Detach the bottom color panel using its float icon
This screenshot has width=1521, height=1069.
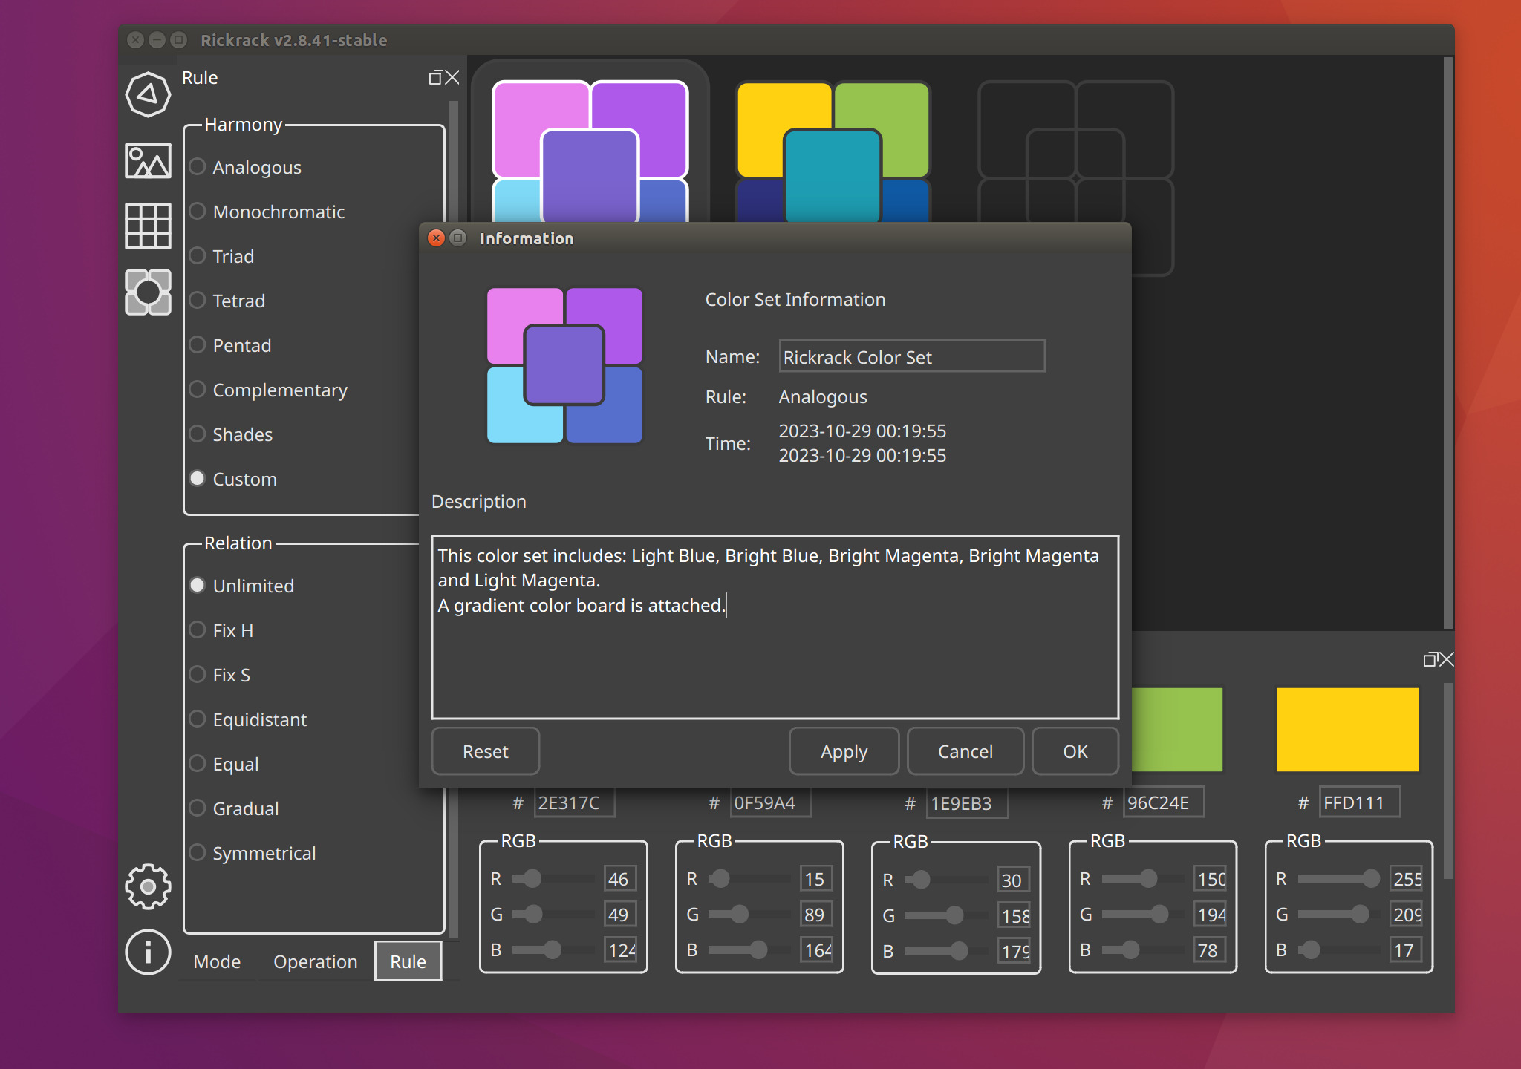(x=1428, y=659)
